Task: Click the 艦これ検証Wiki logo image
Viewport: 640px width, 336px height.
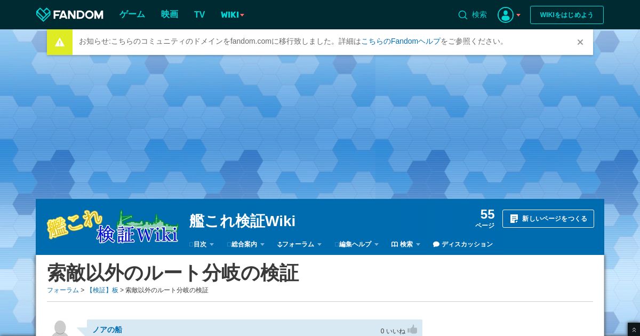Action: pos(113,226)
